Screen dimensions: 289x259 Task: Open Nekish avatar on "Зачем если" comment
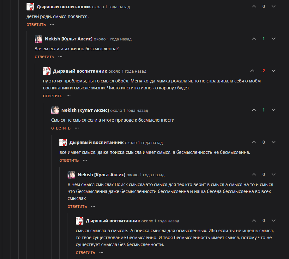[39, 39]
